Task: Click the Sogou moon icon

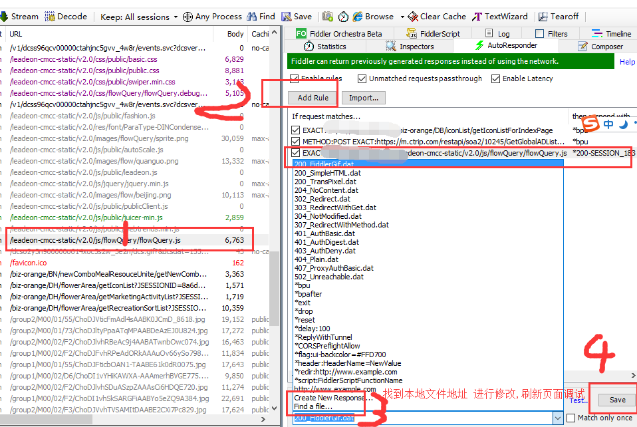Action: click(x=624, y=124)
